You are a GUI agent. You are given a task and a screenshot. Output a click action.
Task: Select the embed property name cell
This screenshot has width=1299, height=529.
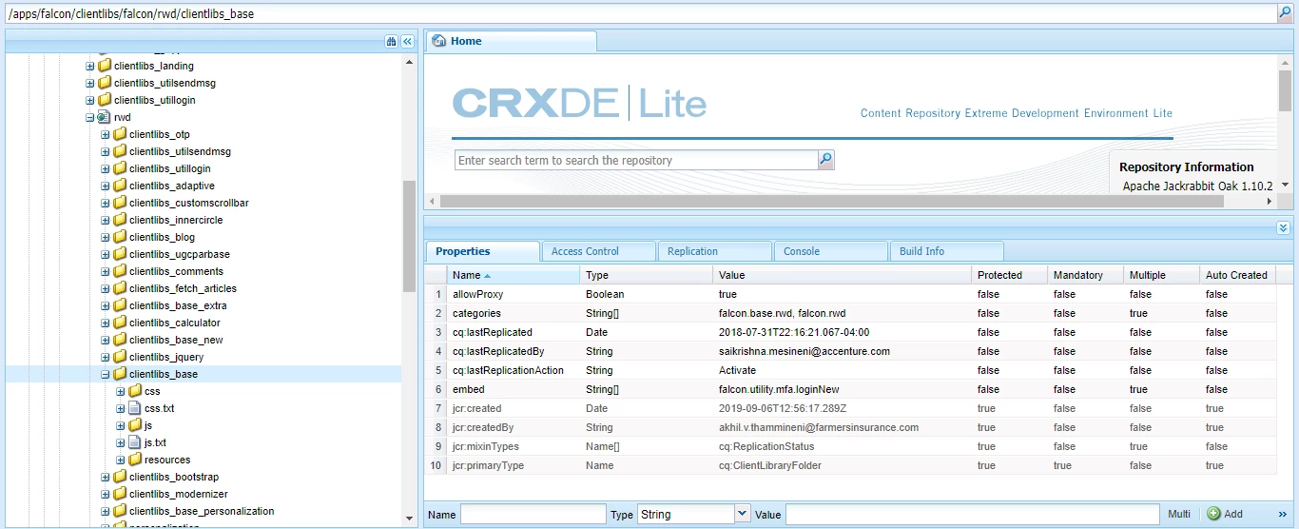[x=514, y=389]
